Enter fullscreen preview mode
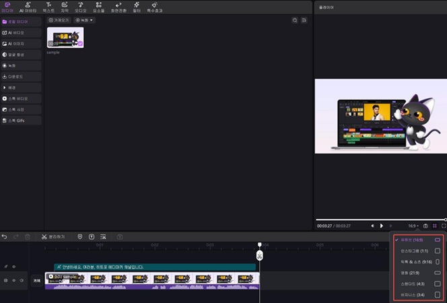The height and width of the screenshot is (303, 447). click(444, 226)
